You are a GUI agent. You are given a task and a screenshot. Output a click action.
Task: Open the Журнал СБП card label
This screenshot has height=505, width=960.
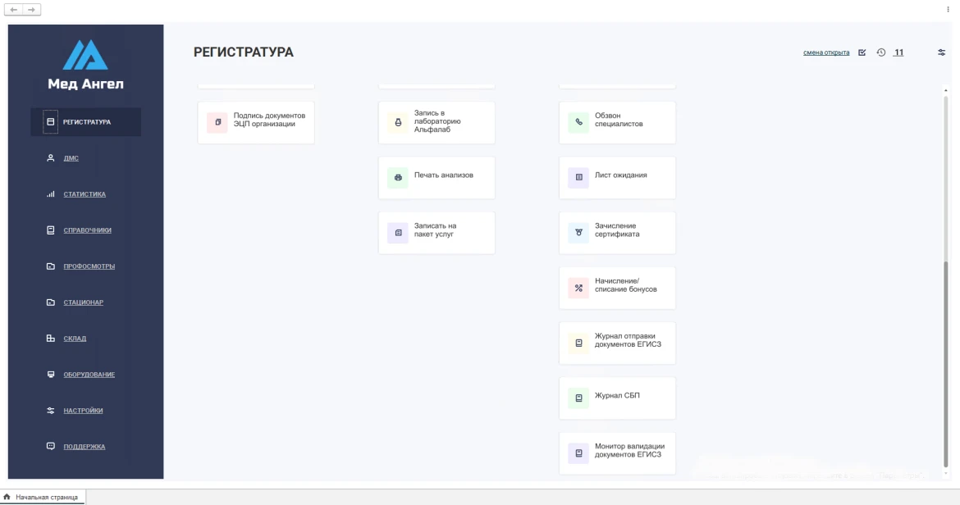(x=617, y=396)
